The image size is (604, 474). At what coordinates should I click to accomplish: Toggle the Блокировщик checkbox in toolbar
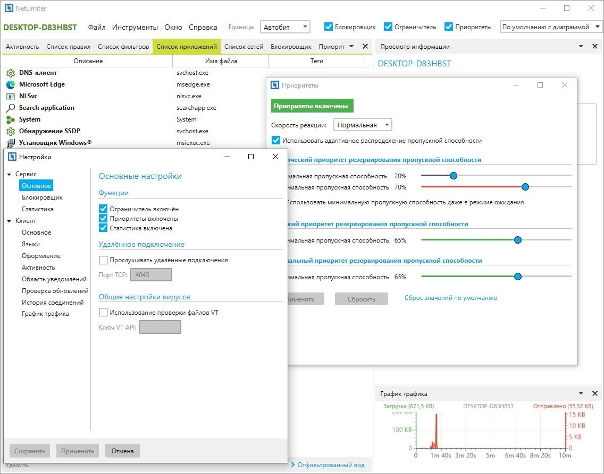coord(328,27)
